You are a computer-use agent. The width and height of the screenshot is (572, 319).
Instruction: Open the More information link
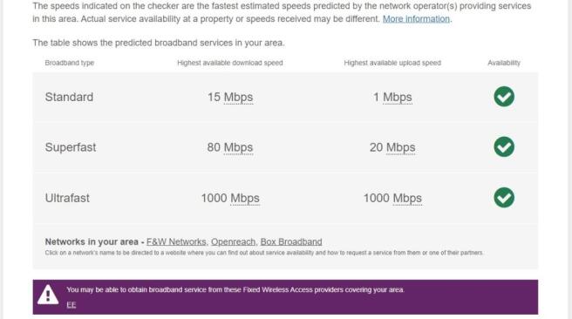point(416,19)
